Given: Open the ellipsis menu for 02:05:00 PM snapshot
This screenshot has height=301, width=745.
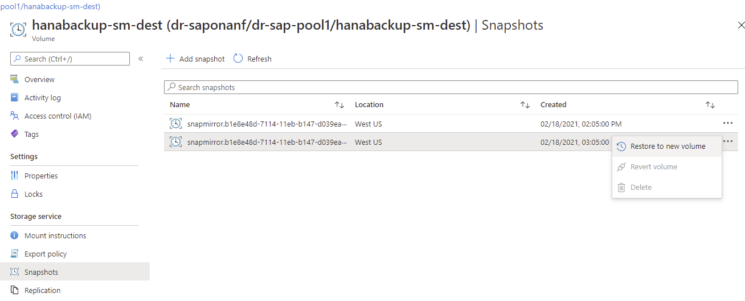Looking at the screenshot, I should coord(727,123).
